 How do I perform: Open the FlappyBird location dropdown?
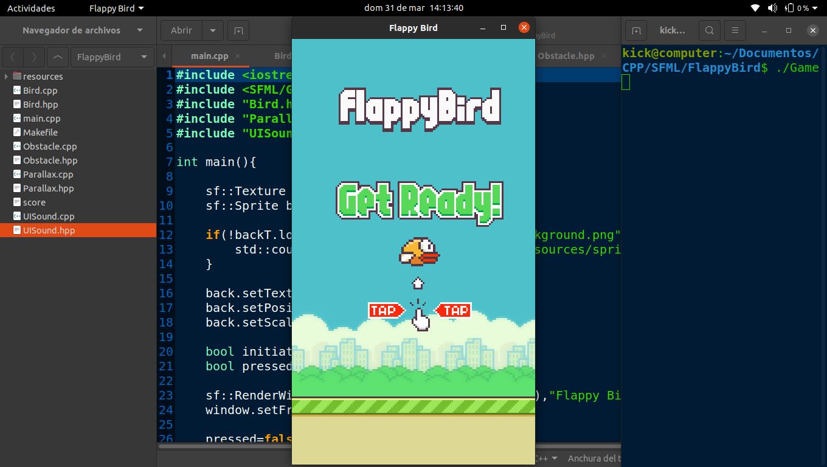112,57
